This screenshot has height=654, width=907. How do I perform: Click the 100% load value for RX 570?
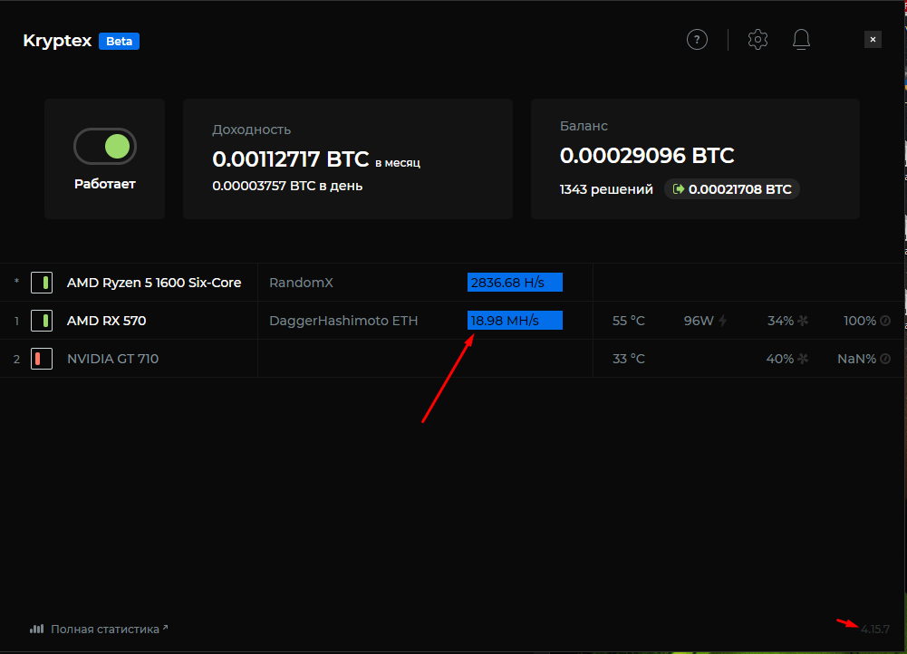pos(860,321)
